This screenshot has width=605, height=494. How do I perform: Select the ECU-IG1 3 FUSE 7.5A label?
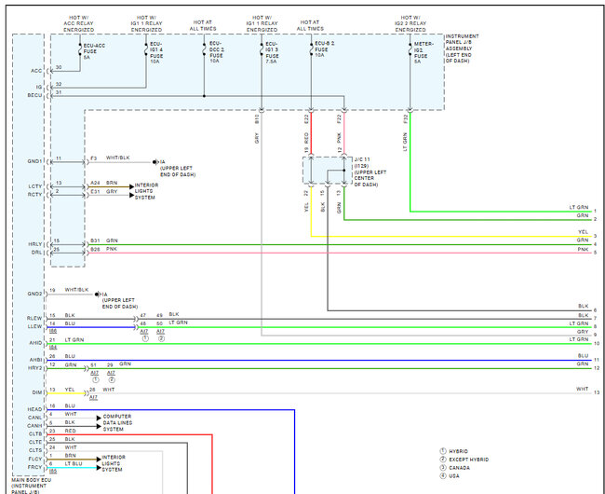pyautogui.click(x=272, y=52)
